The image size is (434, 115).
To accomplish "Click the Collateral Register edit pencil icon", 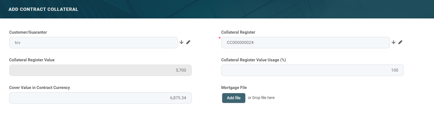I will tap(400, 42).
